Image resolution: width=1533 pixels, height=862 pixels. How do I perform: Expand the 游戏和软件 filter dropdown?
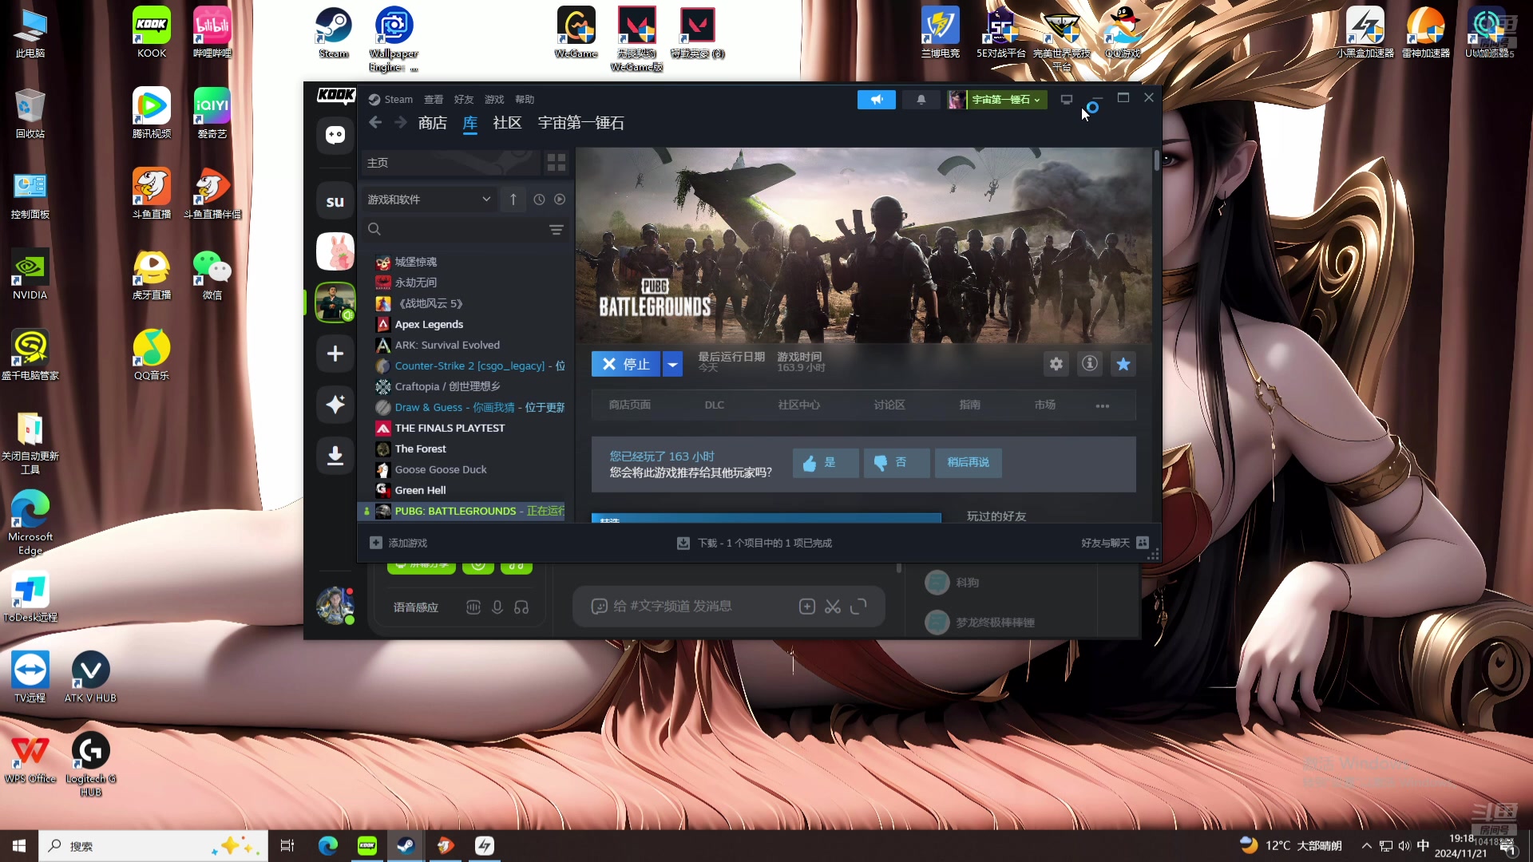tap(429, 200)
